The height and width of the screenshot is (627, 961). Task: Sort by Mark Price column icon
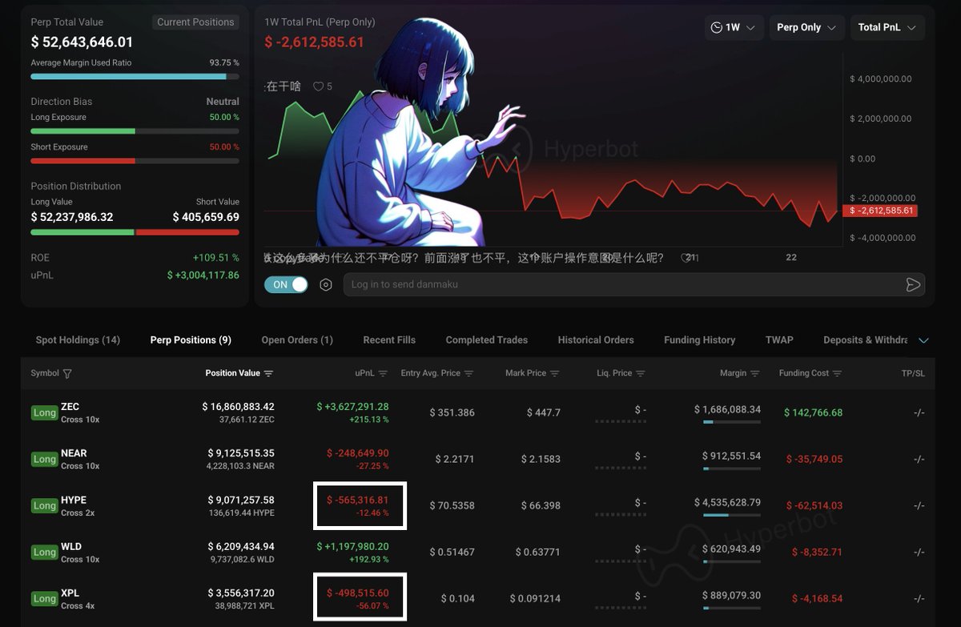pos(554,374)
